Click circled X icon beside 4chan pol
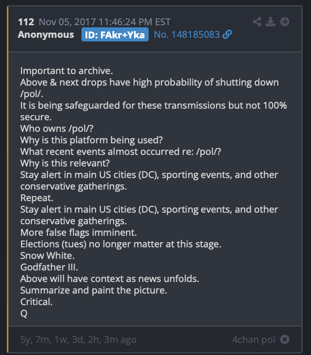Screen dimensions: 311x355 [285, 339]
